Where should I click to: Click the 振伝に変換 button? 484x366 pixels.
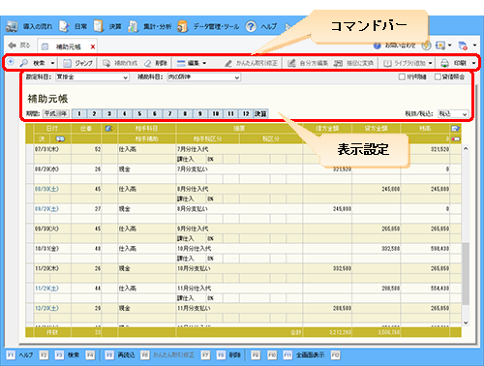353,63
